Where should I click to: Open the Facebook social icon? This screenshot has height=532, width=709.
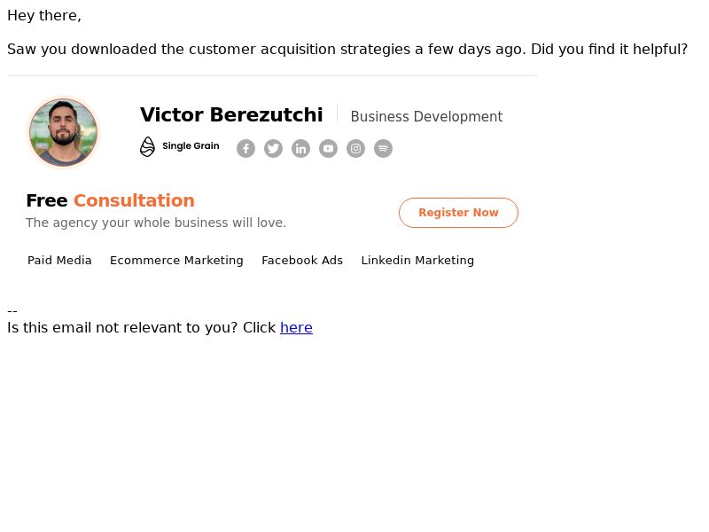245,148
